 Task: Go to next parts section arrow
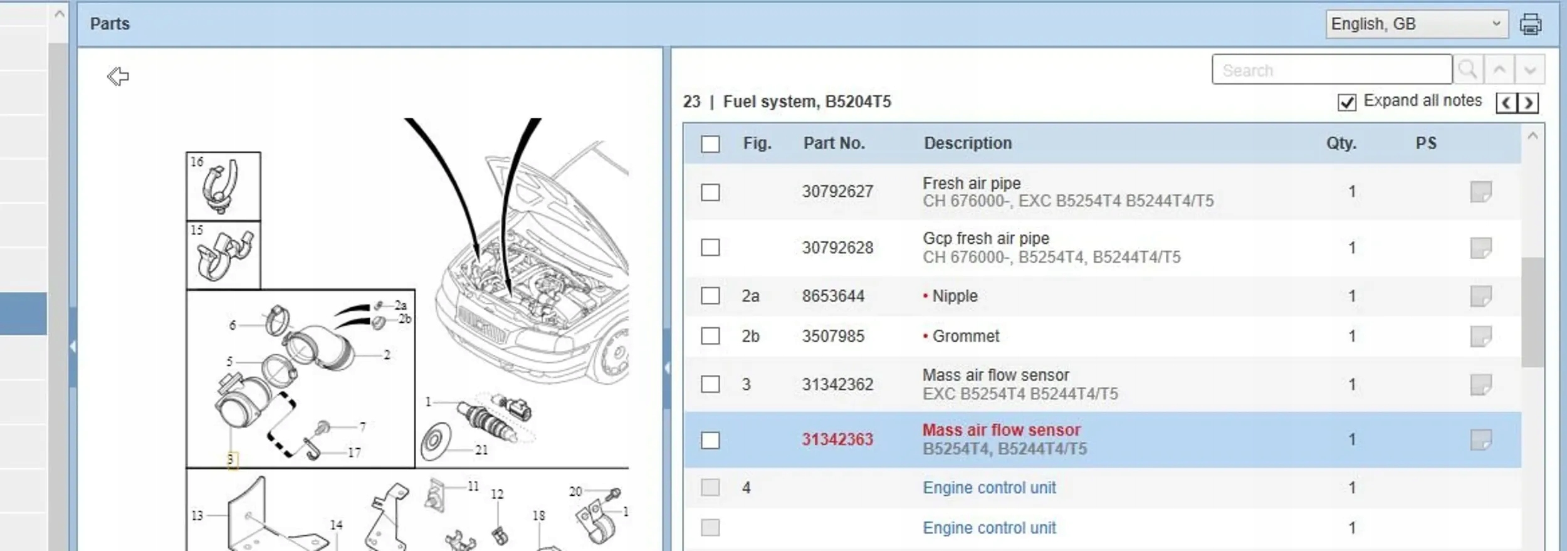1528,103
